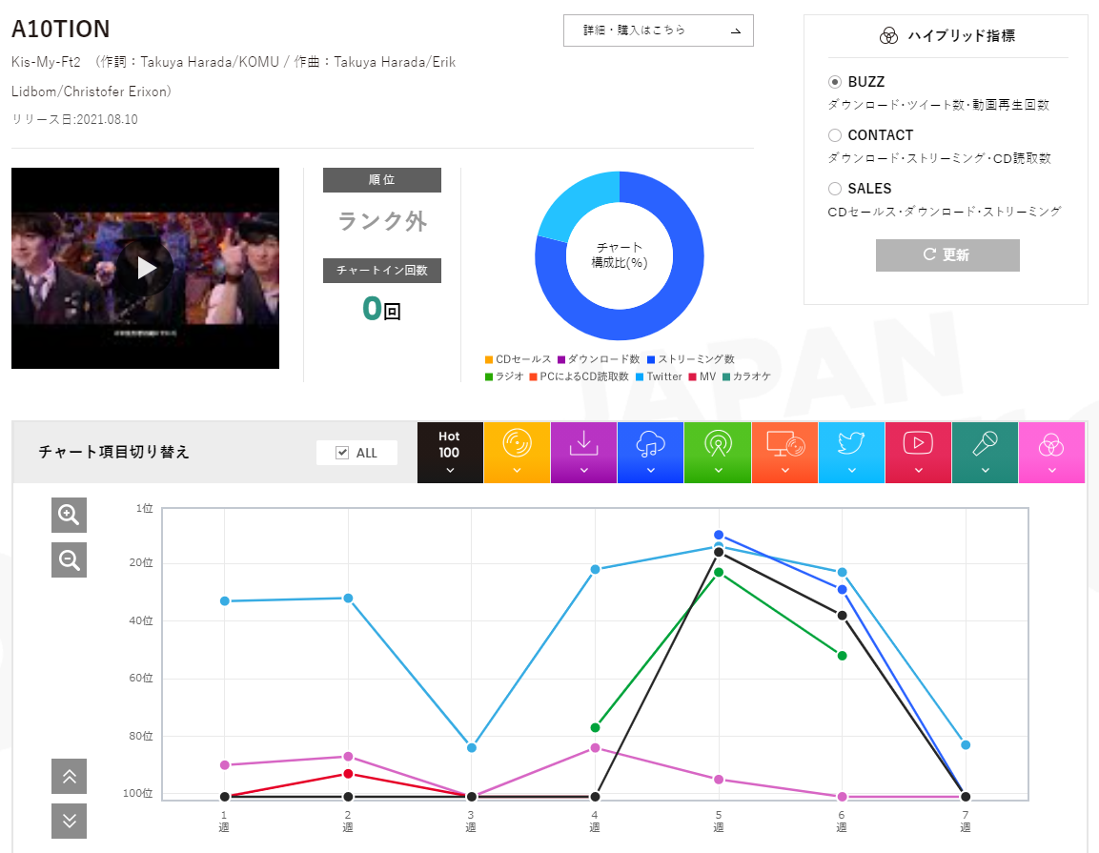
Task: Click the 更新 refresh button
Action: tap(946, 255)
